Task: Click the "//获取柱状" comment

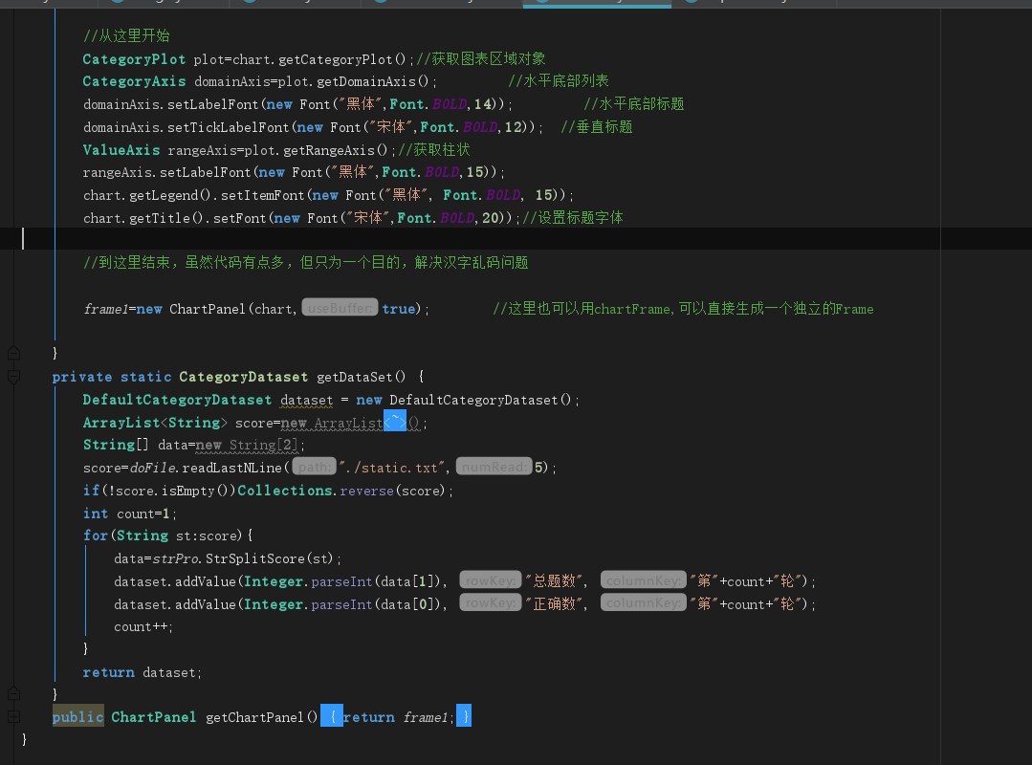Action: pos(434,150)
